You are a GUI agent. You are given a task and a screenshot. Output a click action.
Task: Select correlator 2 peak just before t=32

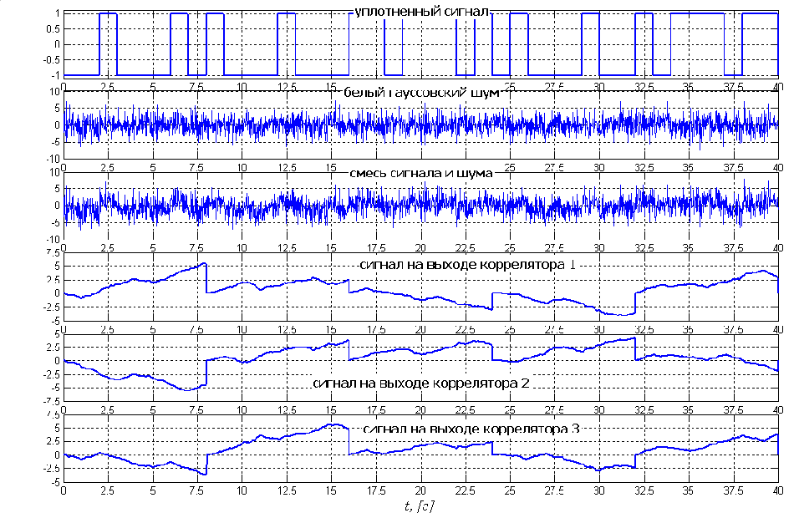pyautogui.click(x=633, y=338)
